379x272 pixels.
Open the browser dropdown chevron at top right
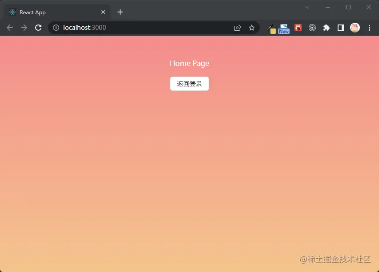coord(307,7)
